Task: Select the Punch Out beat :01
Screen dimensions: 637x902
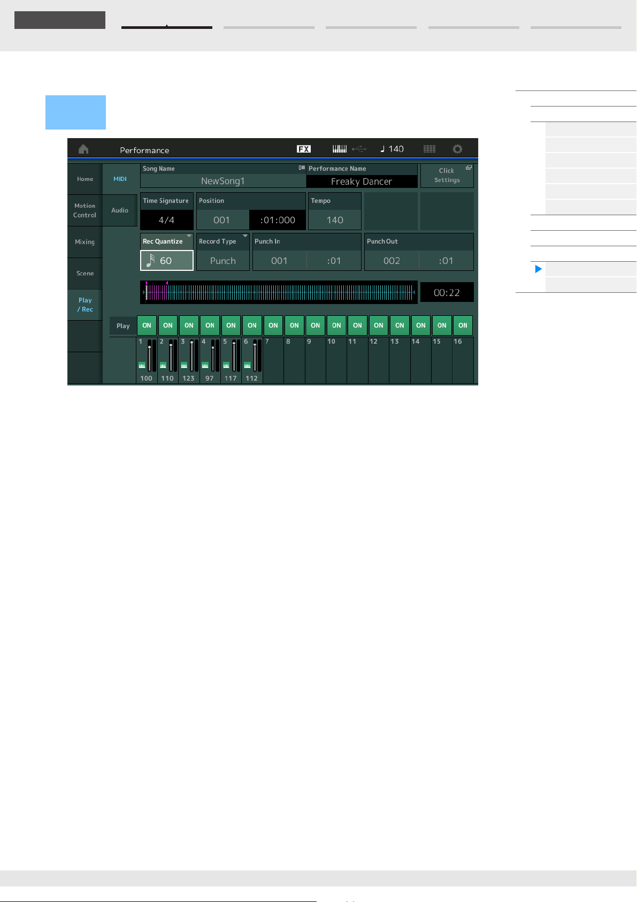Action: (446, 261)
